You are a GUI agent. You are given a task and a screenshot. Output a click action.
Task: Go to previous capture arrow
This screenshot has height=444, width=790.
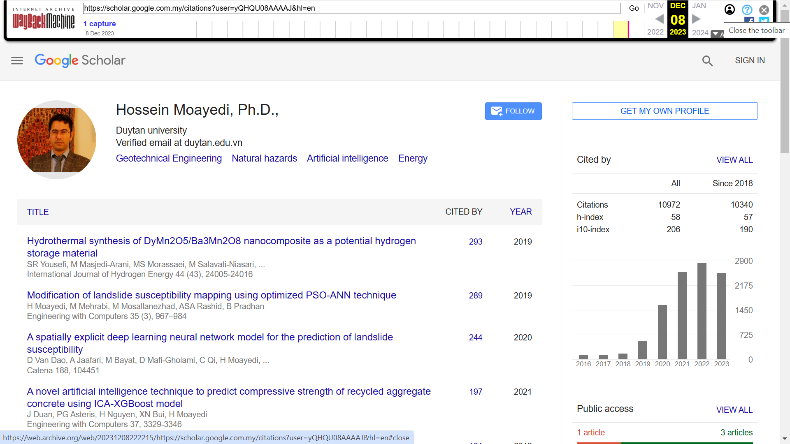[x=659, y=19]
